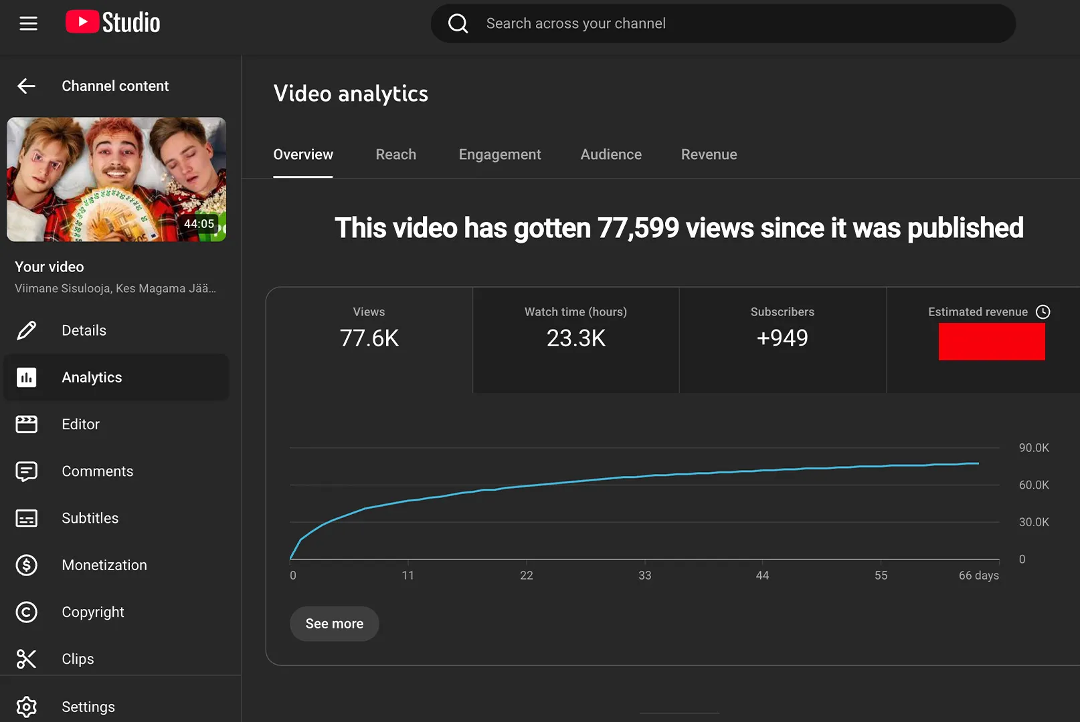Select the Revenue tab

point(709,154)
